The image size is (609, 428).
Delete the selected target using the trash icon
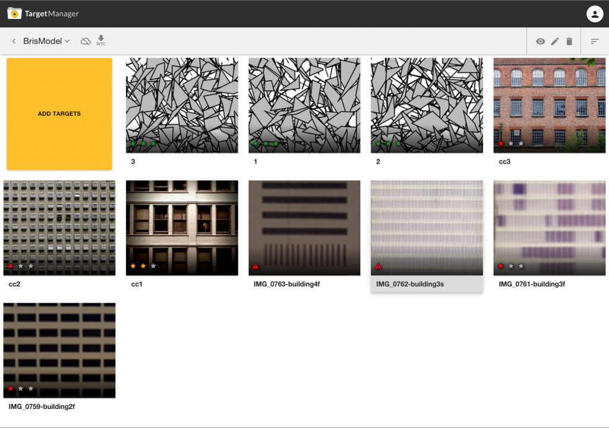569,42
